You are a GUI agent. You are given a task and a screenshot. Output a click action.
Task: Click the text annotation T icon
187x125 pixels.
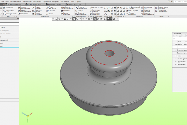[x=124, y=14]
